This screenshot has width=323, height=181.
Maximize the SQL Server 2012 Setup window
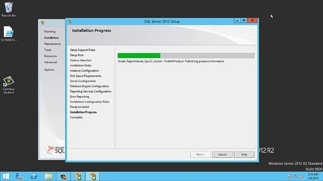click(244, 21)
